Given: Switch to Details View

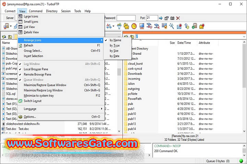Looking at the screenshot, I should tap(61, 32).
